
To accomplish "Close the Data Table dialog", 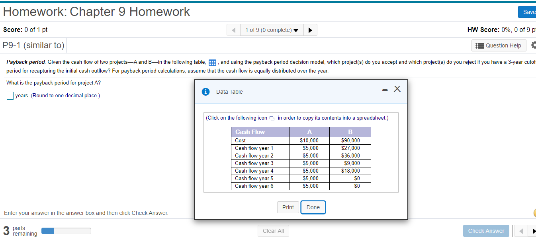I will click(x=397, y=89).
